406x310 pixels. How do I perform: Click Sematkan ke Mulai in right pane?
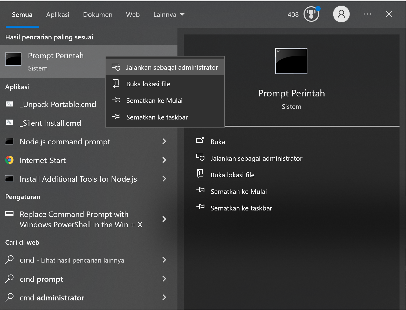pyautogui.click(x=239, y=192)
